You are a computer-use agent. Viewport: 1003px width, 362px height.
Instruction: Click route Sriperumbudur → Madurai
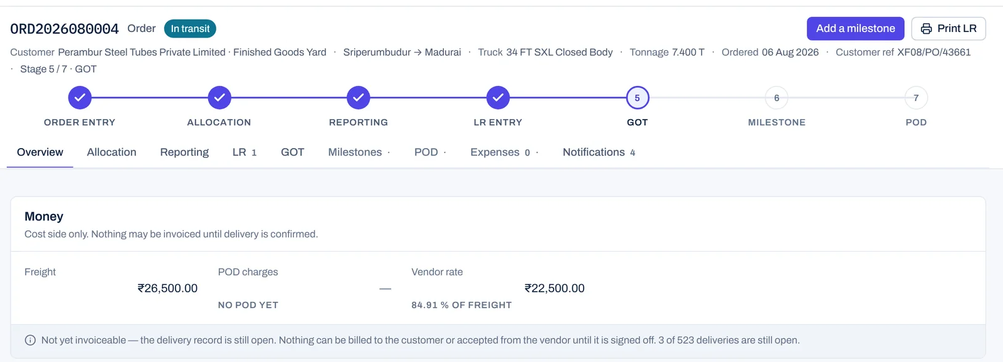pyautogui.click(x=402, y=52)
